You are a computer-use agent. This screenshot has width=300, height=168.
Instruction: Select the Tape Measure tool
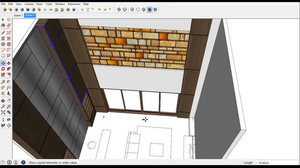click(x=3, y=82)
